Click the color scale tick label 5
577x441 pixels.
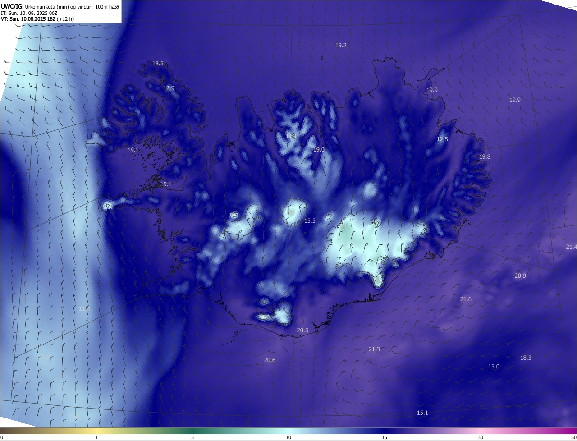tap(192, 438)
